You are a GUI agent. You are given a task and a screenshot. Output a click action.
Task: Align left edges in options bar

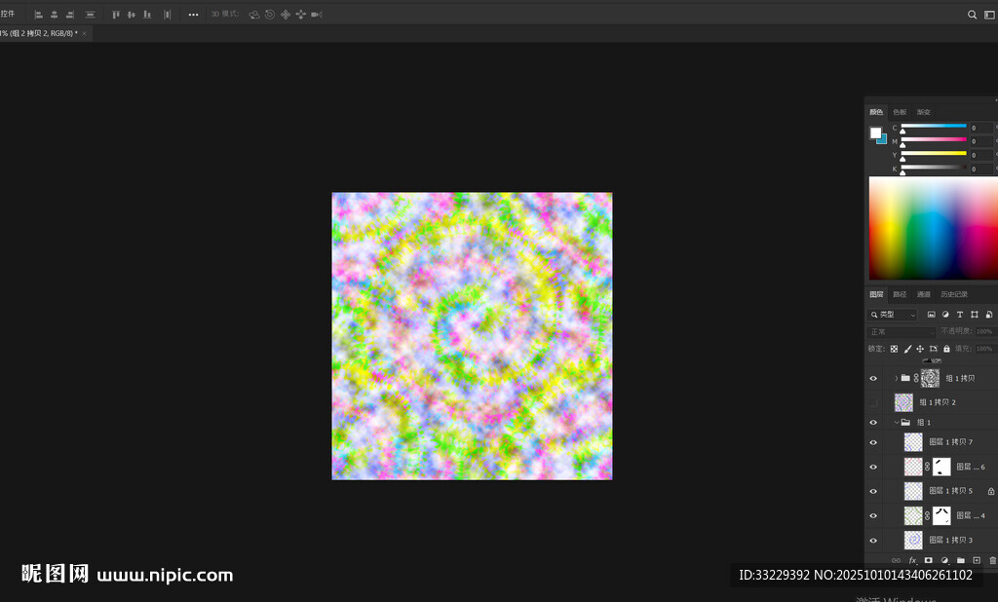tap(38, 14)
